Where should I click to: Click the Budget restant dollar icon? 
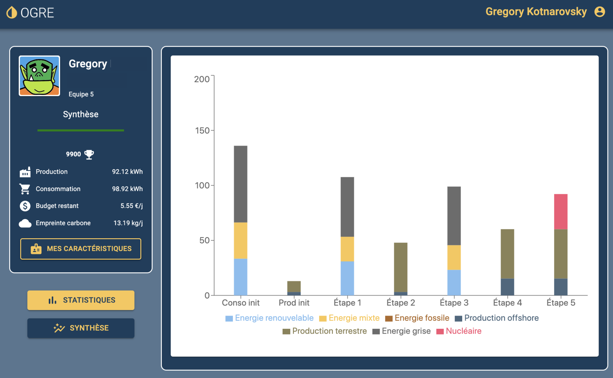pos(25,206)
